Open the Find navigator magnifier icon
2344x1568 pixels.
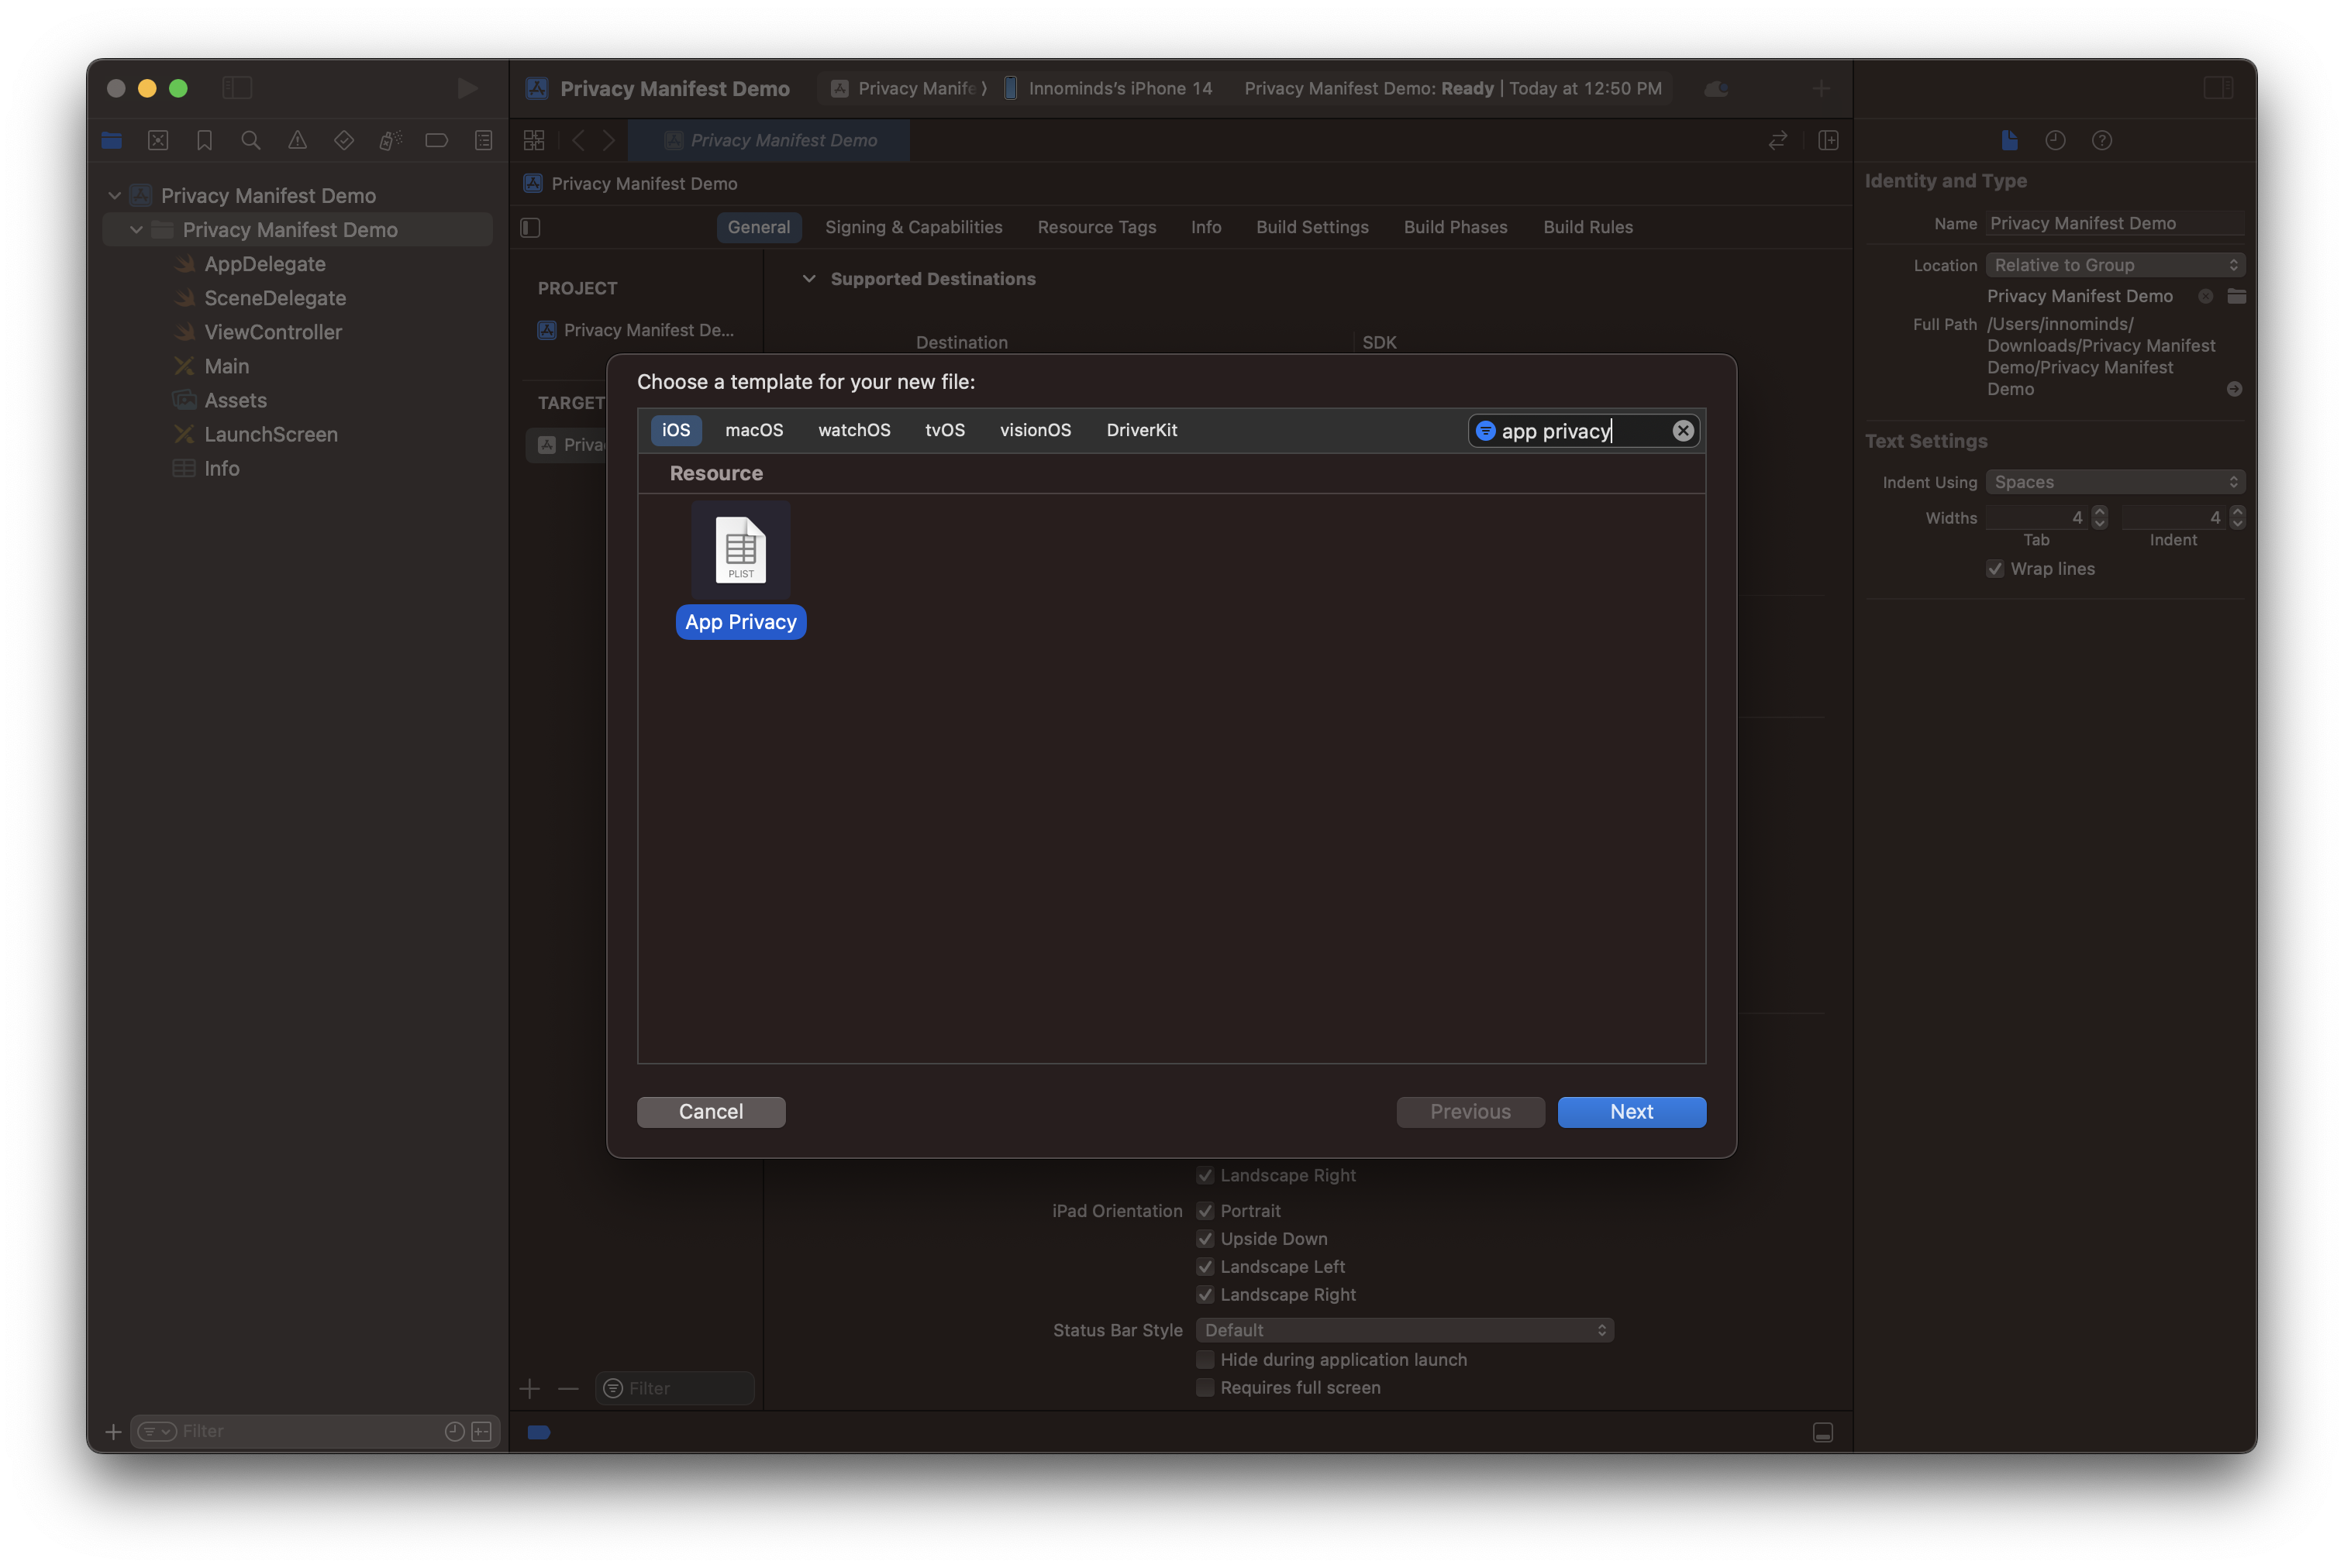251,141
